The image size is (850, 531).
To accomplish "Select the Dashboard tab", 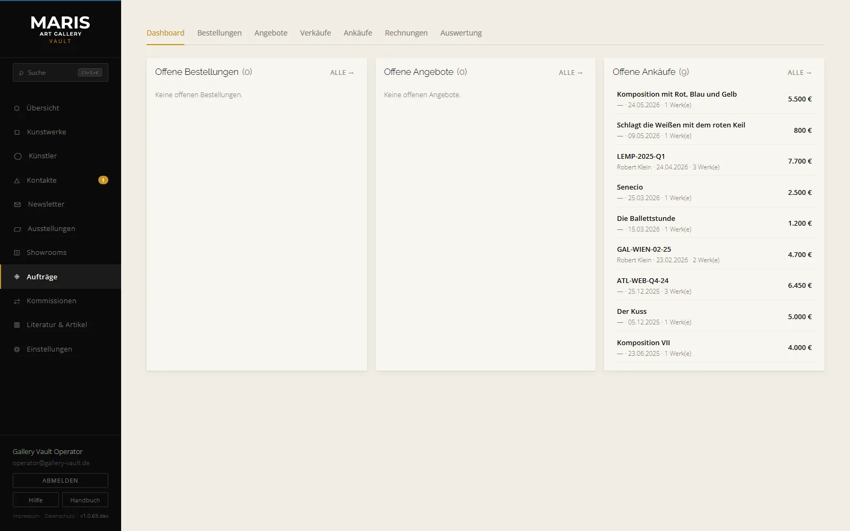I will (x=166, y=33).
